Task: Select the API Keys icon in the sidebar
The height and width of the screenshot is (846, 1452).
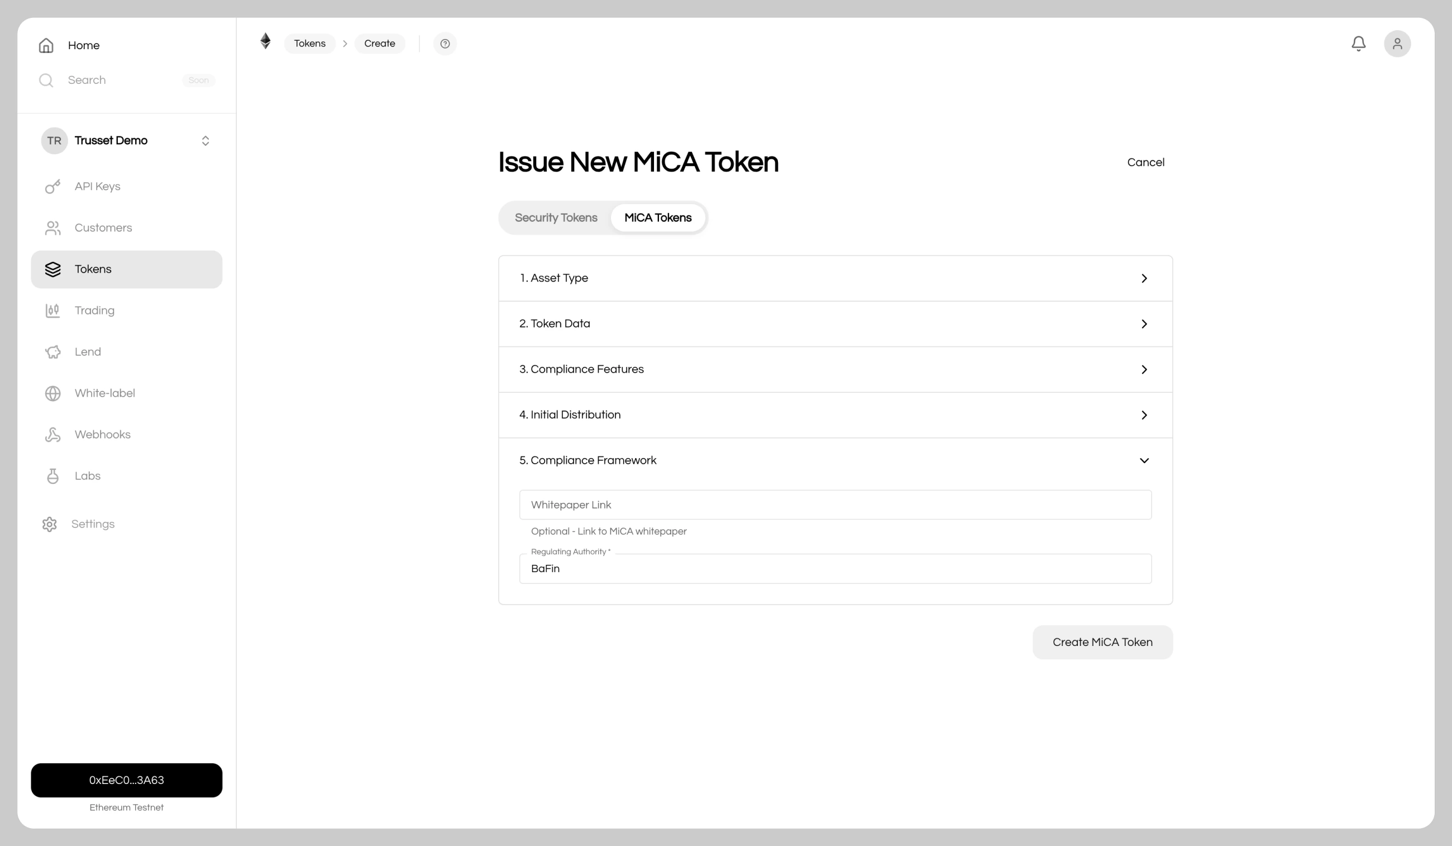Action: coord(53,186)
